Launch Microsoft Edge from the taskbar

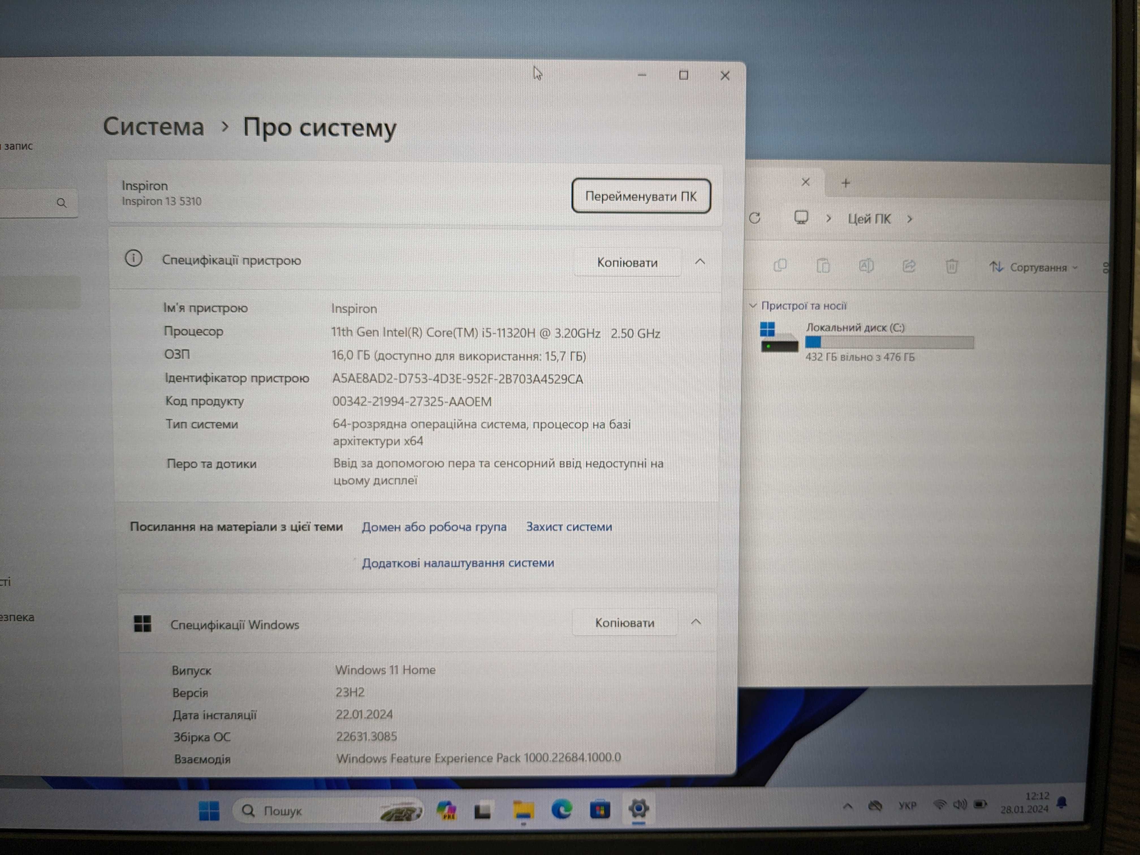tap(561, 809)
